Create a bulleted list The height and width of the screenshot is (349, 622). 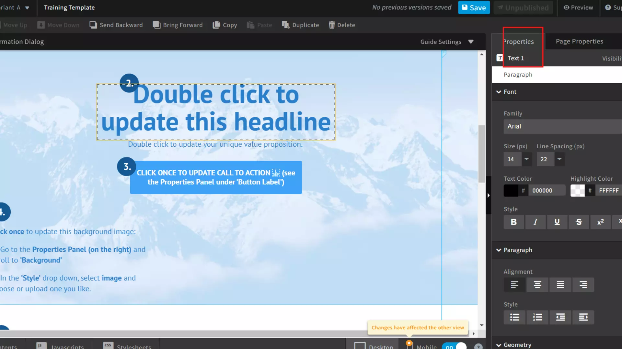(x=514, y=317)
